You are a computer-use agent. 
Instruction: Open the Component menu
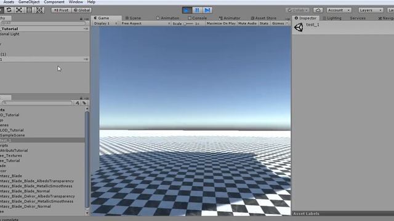(54, 2)
